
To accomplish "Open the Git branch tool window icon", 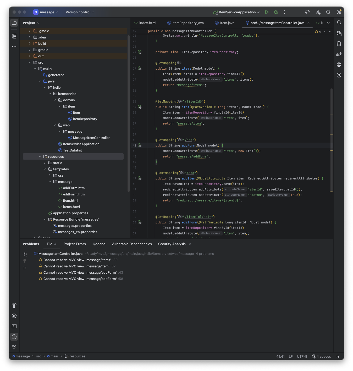I will coord(14,347).
